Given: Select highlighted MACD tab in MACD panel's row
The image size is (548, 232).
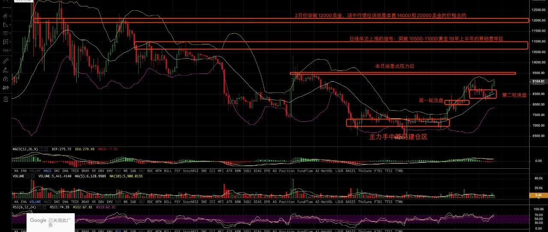Looking at the screenshot, I should [47, 171].
